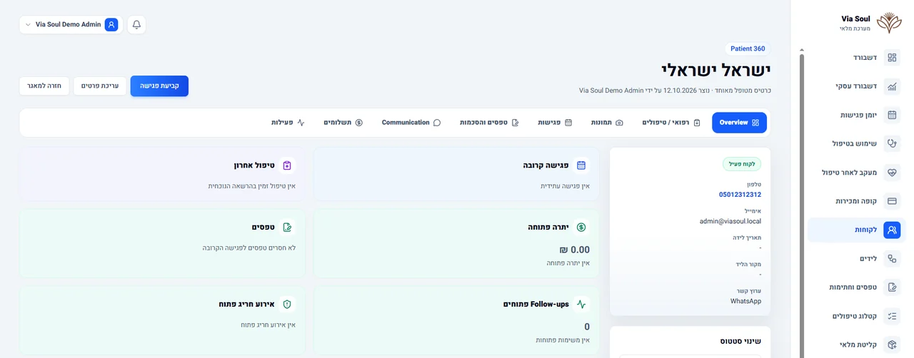Switch to the פגישות tab
Screen dimensions: 914x358
point(555,123)
